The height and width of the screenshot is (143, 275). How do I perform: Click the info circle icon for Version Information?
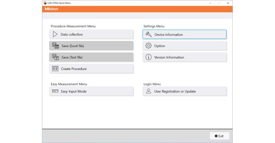[148, 57]
